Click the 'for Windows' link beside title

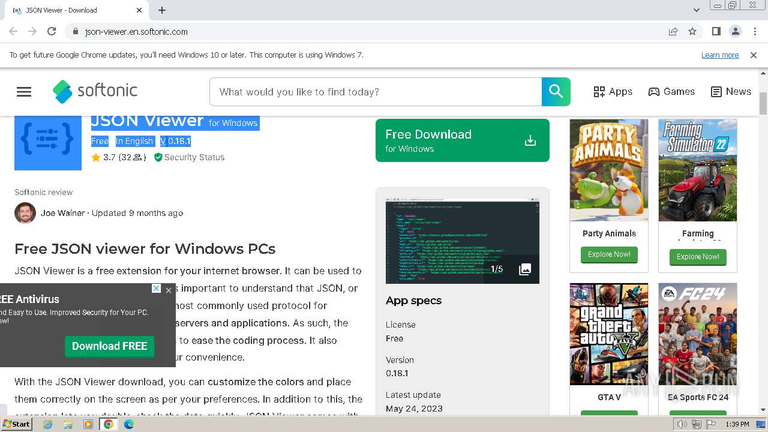[x=233, y=123]
